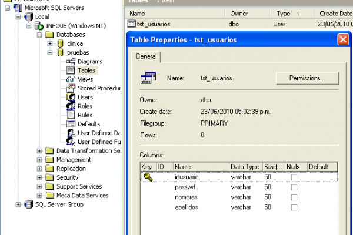
Task: Click the tst_usuarios table icon in list
Action: point(131,23)
